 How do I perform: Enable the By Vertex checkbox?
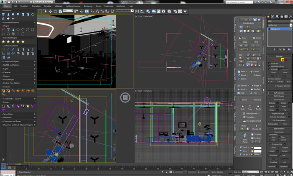coord(269,64)
